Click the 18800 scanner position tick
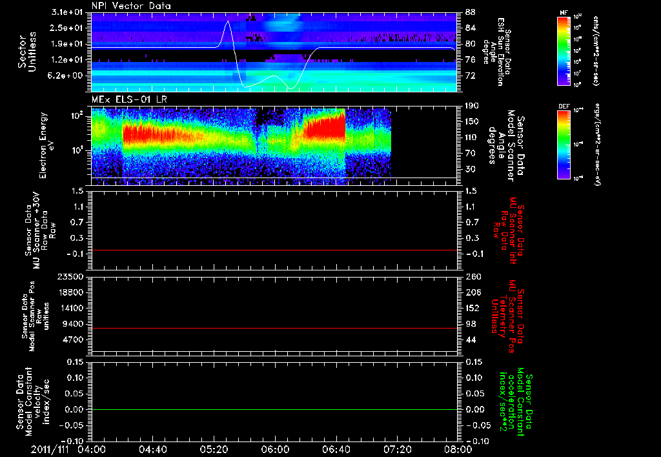The width and height of the screenshot is (661, 457). (70, 292)
